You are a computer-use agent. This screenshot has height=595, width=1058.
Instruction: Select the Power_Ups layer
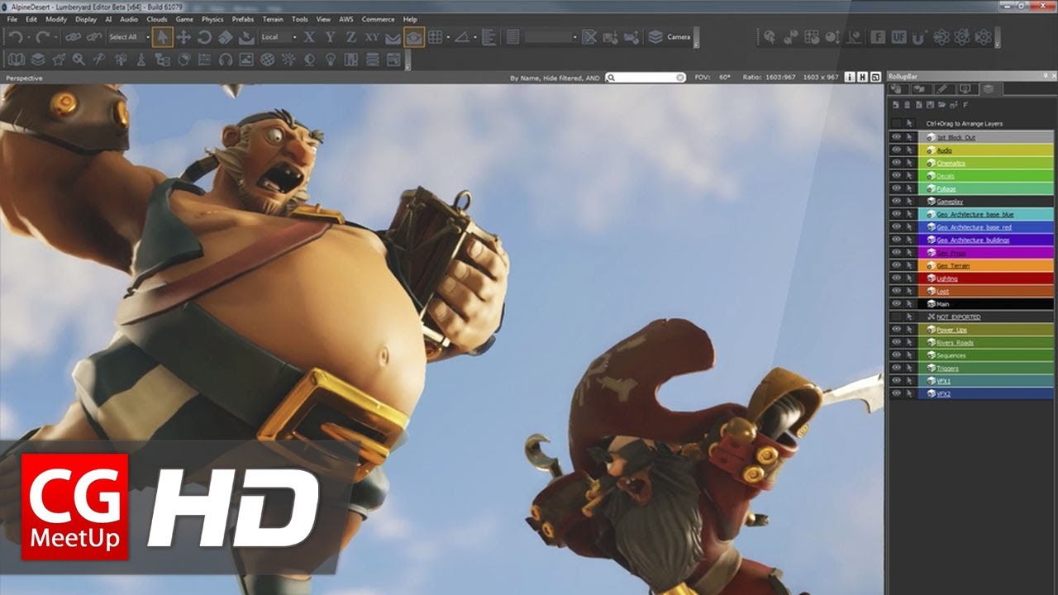point(986,330)
